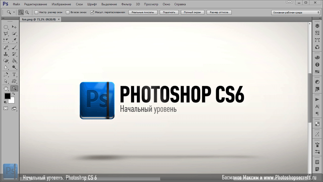
Task: Open the foreground color picker swatch
Action: coord(7,96)
